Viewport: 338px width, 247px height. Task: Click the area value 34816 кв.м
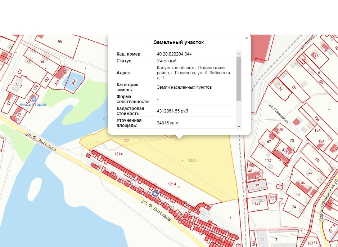point(168,123)
